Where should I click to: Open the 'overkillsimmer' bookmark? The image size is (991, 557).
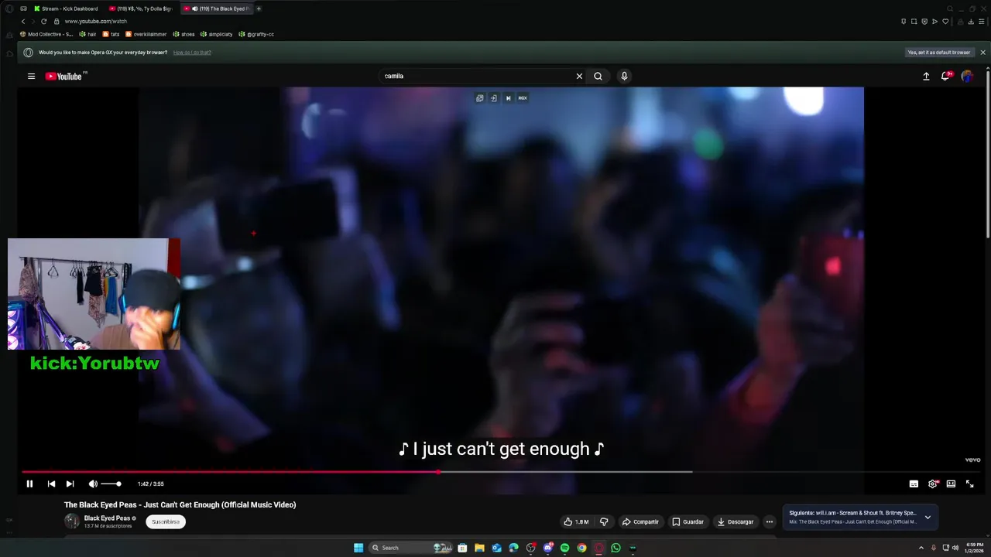point(146,34)
